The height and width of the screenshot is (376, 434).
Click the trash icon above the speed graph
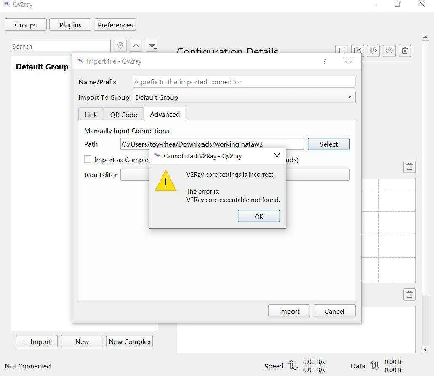[x=409, y=166]
